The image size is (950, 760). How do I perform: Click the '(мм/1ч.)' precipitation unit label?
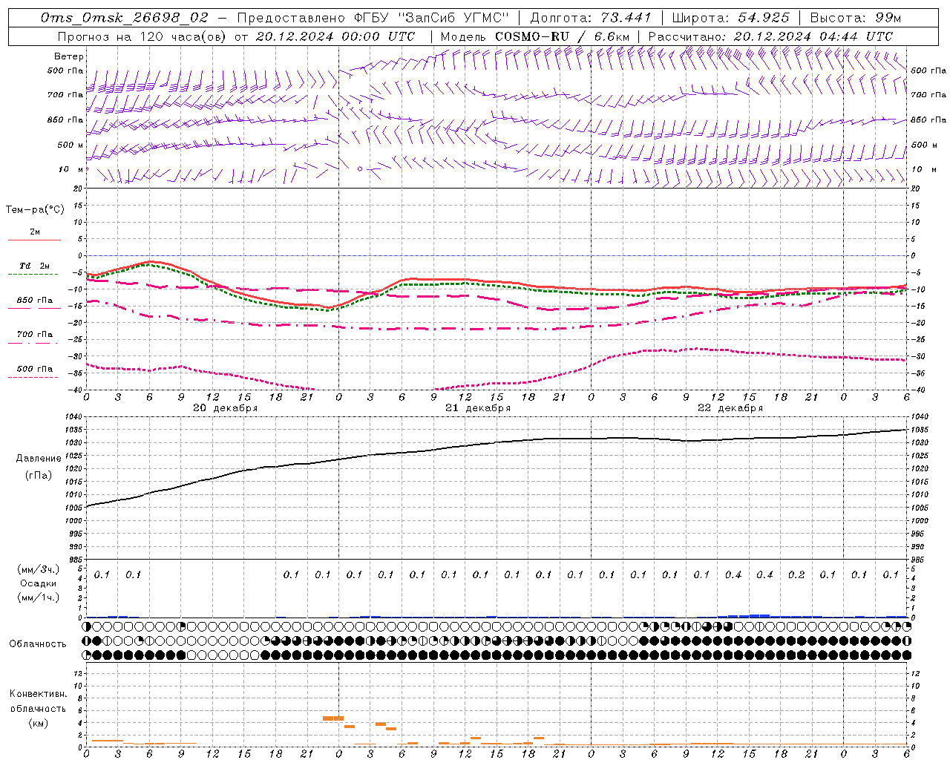point(39,597)
